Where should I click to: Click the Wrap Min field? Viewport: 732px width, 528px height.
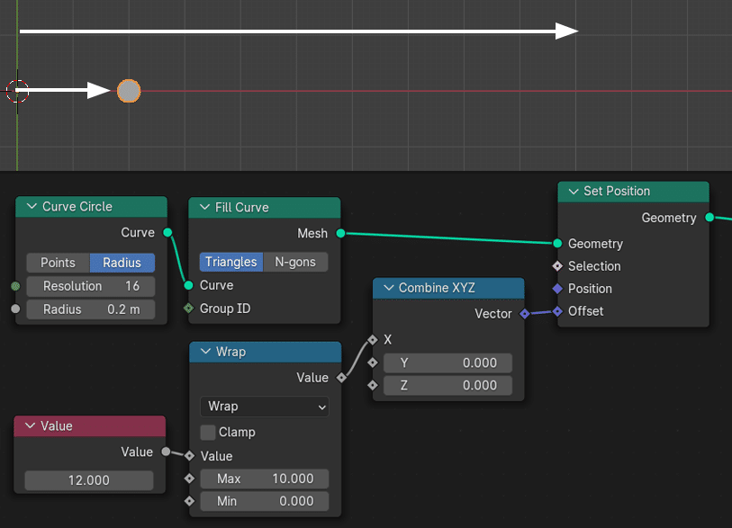pyautogui.click(x=264, y=501)
